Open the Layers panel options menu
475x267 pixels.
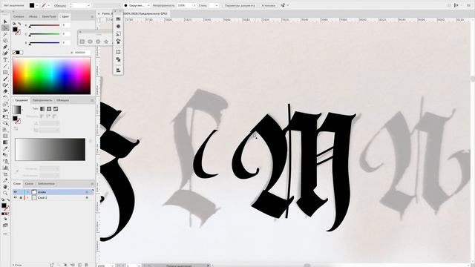coord(92,184)
